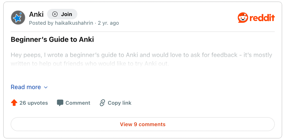Click the speech bubble comment icon
This screenshot has width=285, height=140.
tap(60, 103)
